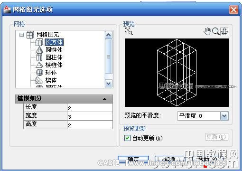The image size is (243, 171).
Task: Click the wireframe box preview
Action: [x=177, y=73]
